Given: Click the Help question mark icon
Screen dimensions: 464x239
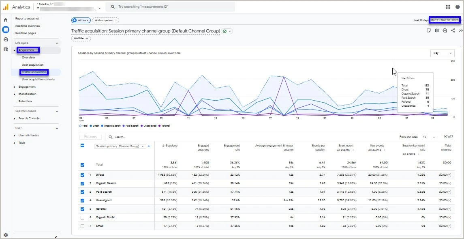Looking at the screenshot, I should pyautogui.click(x=458, y=7).
